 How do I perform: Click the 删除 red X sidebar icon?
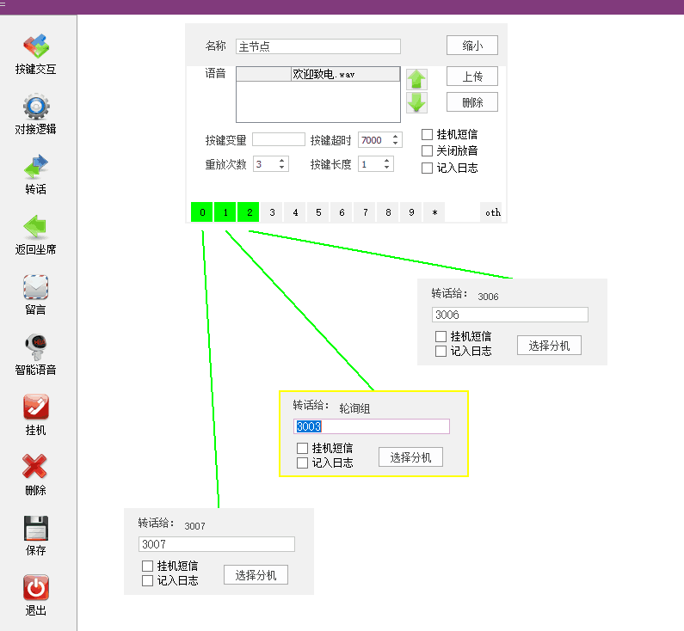(35, 466)
